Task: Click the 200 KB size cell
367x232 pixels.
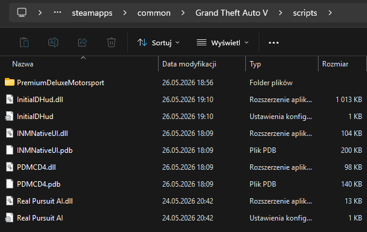Action: click(x=351, y=150)
